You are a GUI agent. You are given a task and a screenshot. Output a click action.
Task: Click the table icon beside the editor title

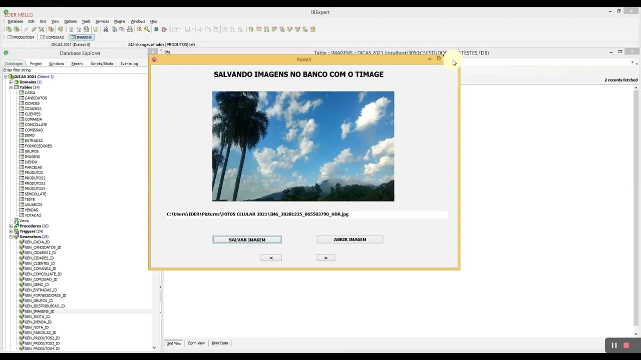tap(167, 52)
